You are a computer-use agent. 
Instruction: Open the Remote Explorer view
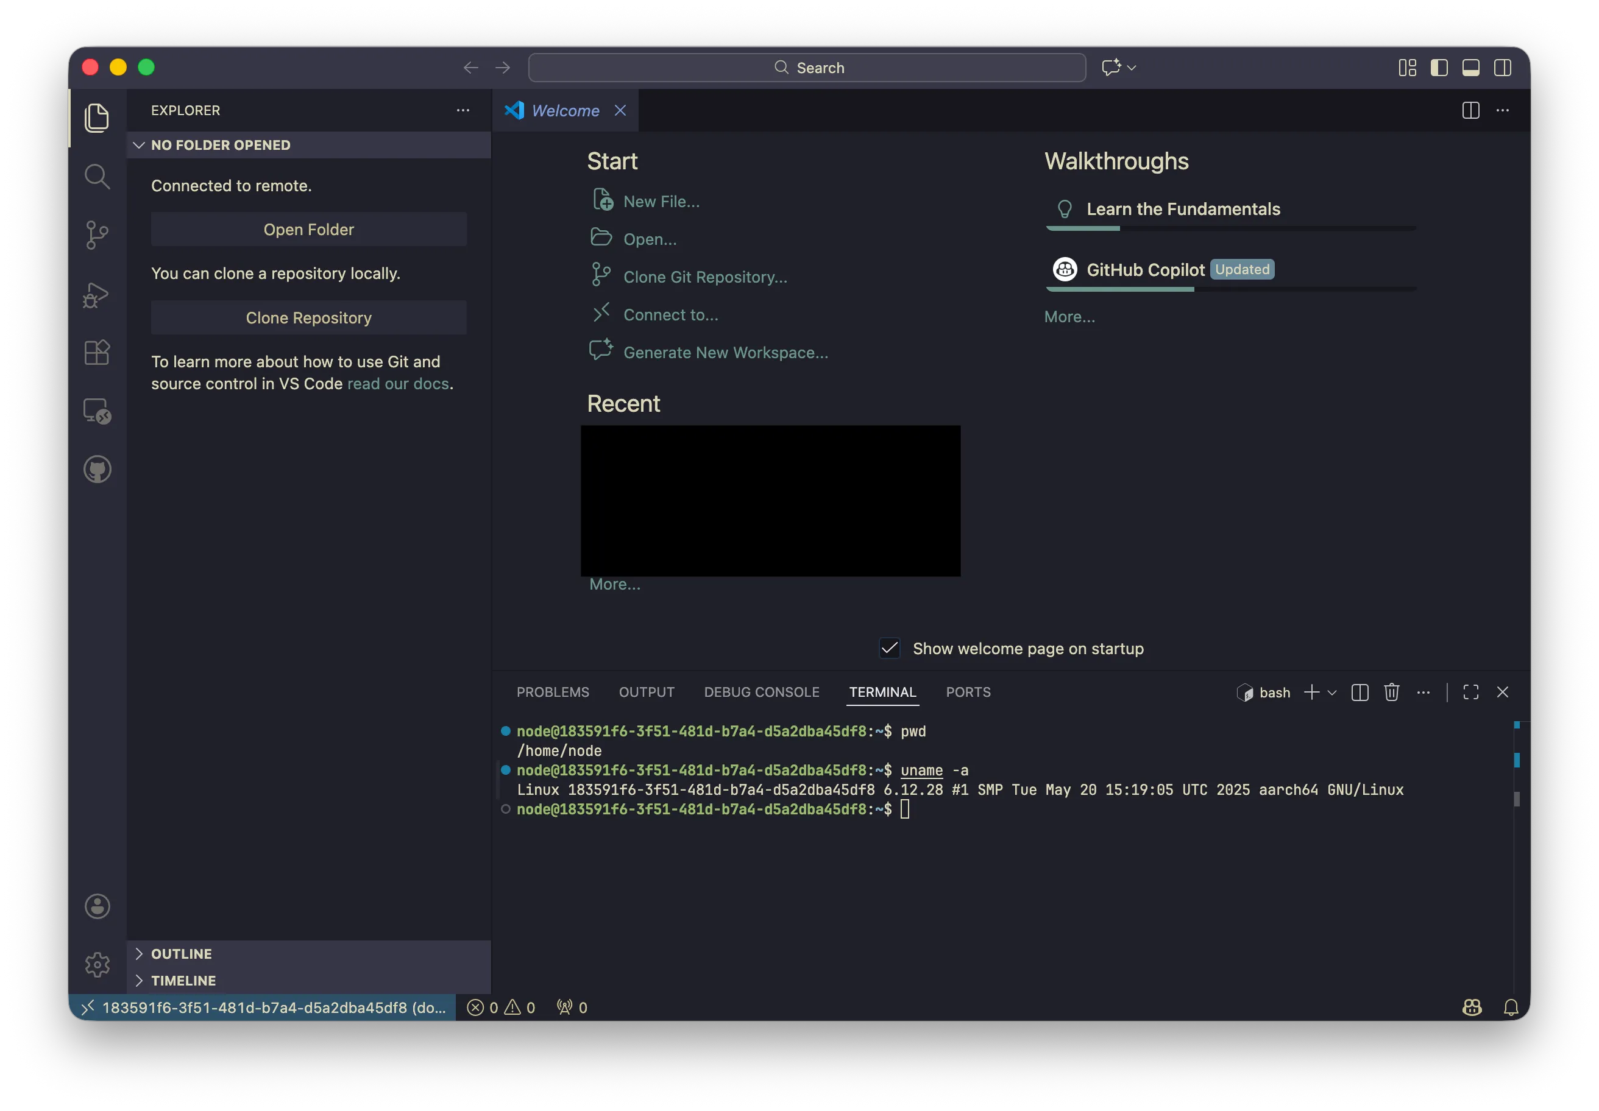pos(97,411)
